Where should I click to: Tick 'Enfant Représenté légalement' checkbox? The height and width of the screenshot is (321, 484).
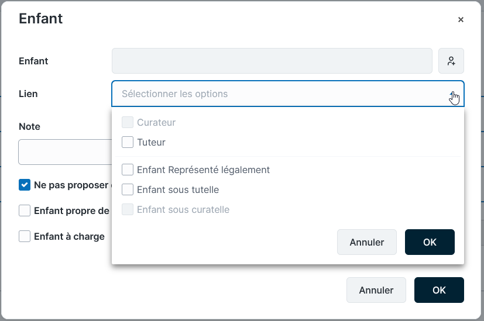point(128,170)
